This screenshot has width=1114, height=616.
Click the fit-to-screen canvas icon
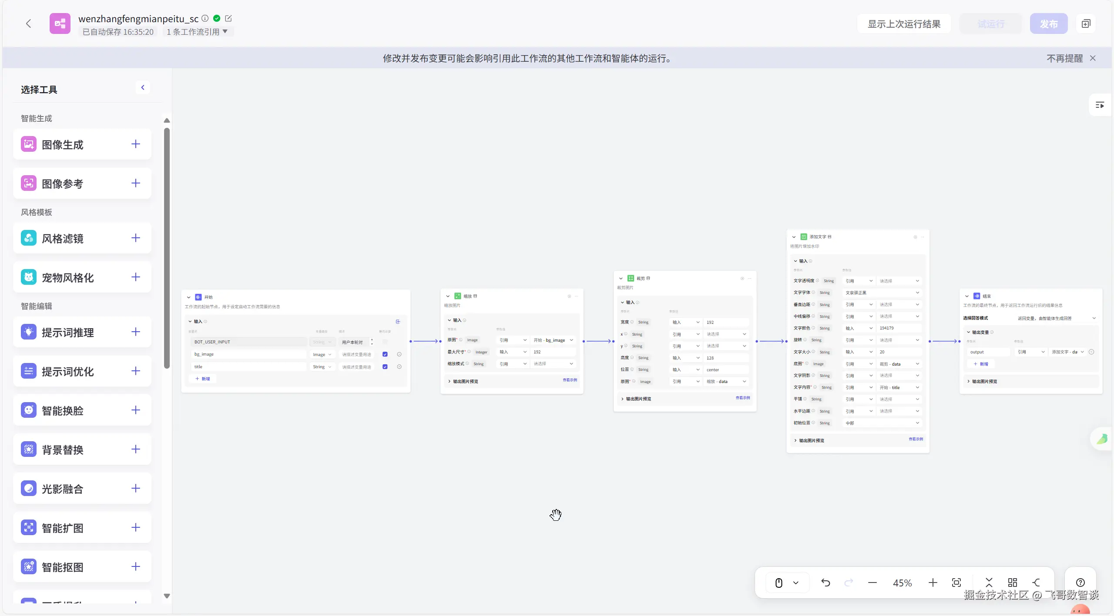click(x=956, y=583)
